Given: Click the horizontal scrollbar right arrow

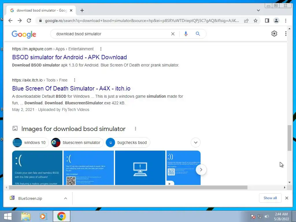Looking at the screenshot, I should 284,187.
